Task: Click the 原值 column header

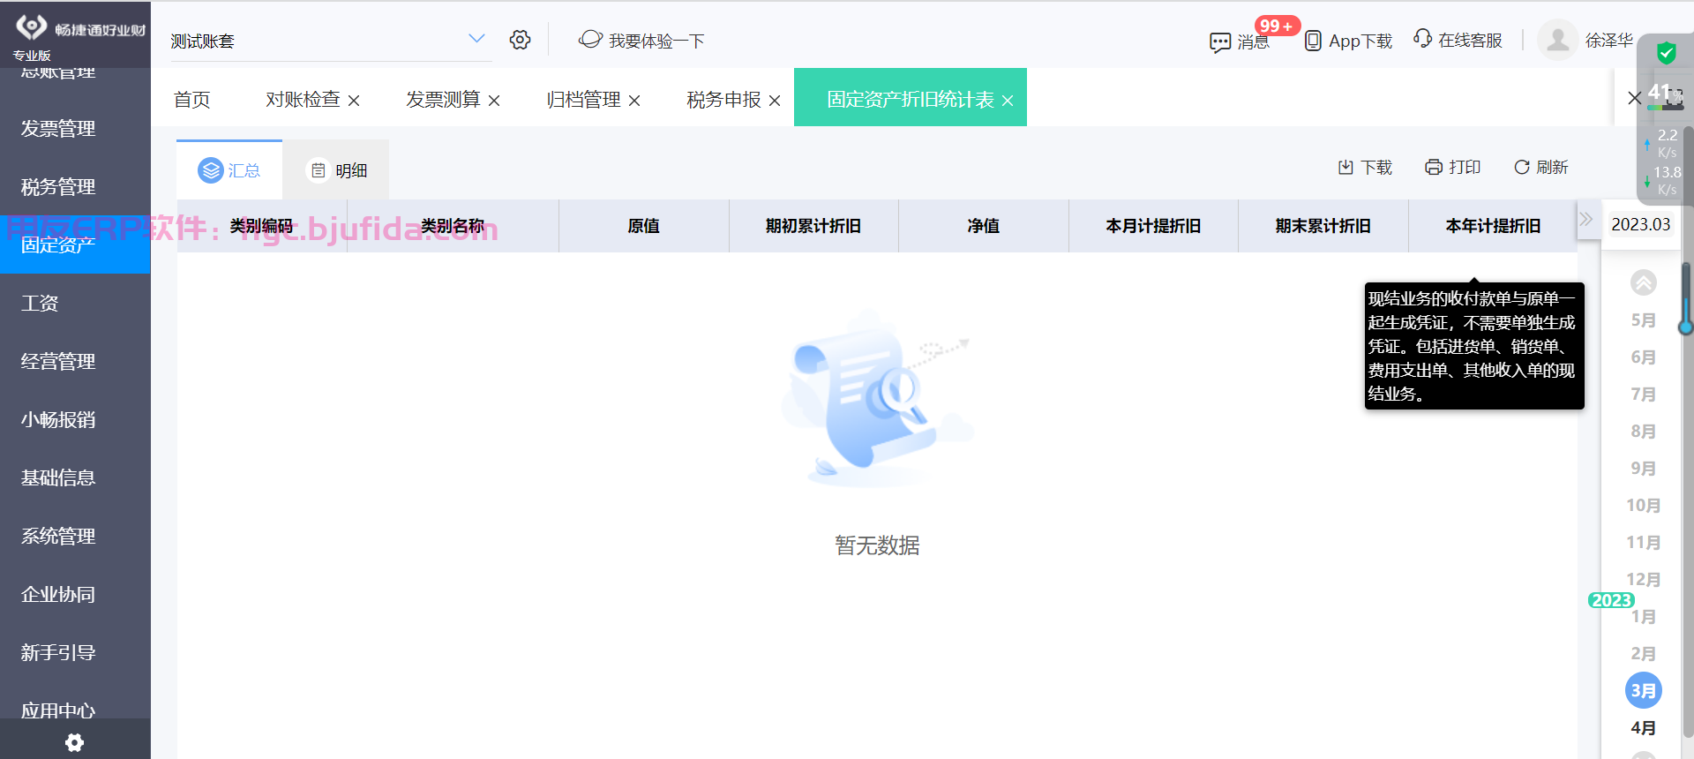Action: [643, 226]
